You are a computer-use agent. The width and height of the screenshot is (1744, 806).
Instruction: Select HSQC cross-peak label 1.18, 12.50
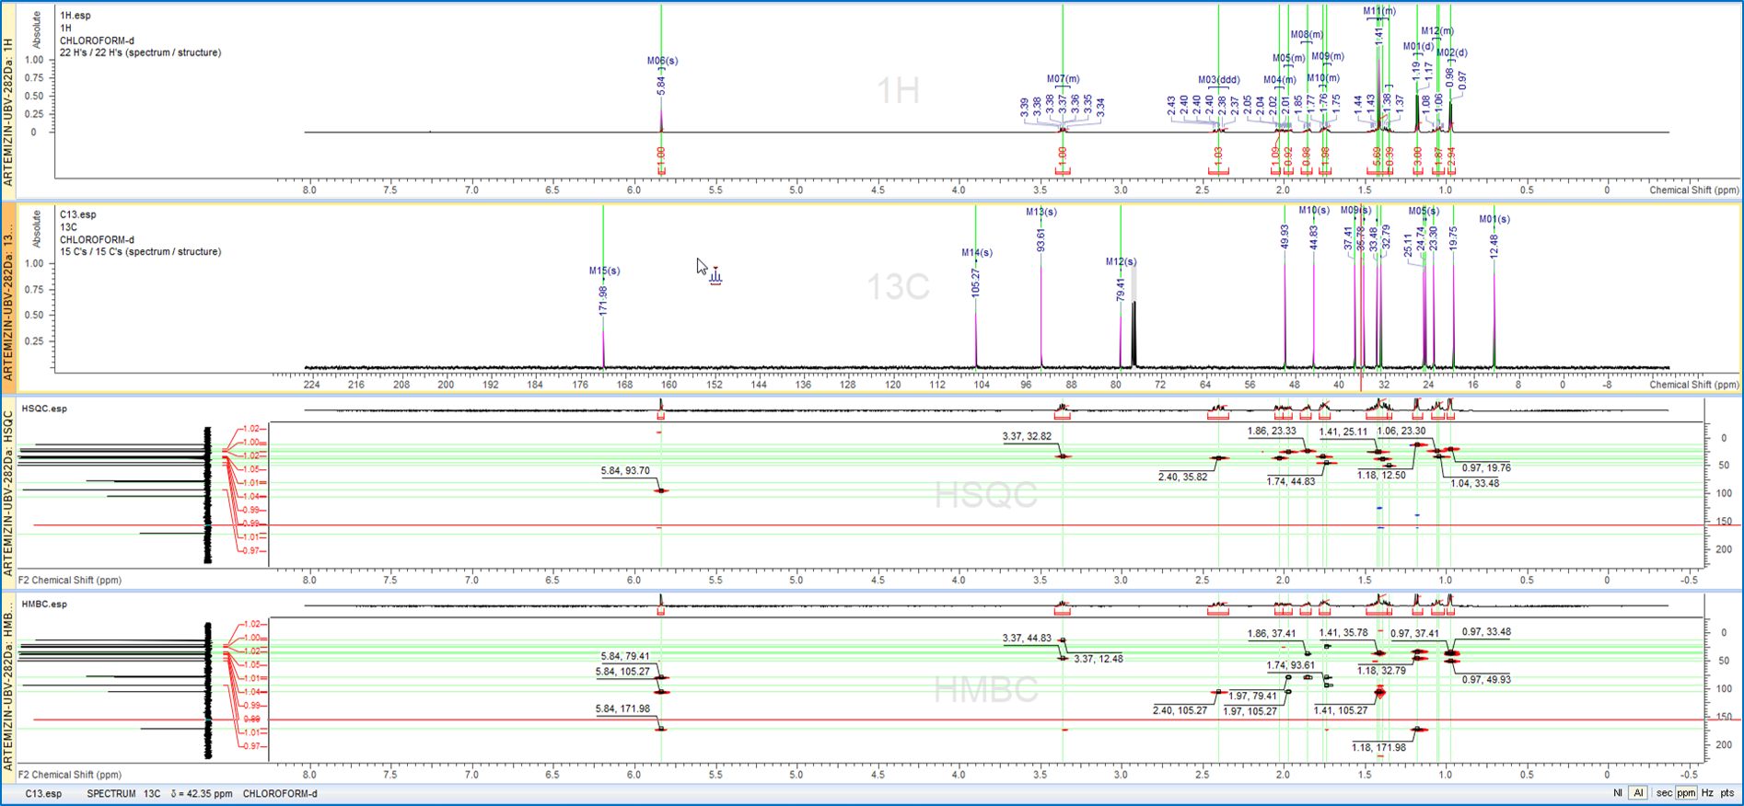pos(1382,475)
